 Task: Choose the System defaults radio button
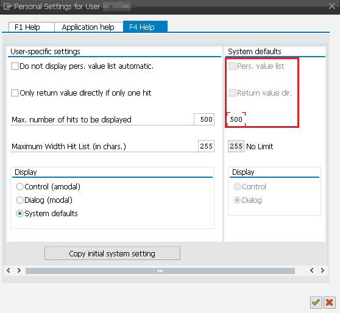click(19, 214)
